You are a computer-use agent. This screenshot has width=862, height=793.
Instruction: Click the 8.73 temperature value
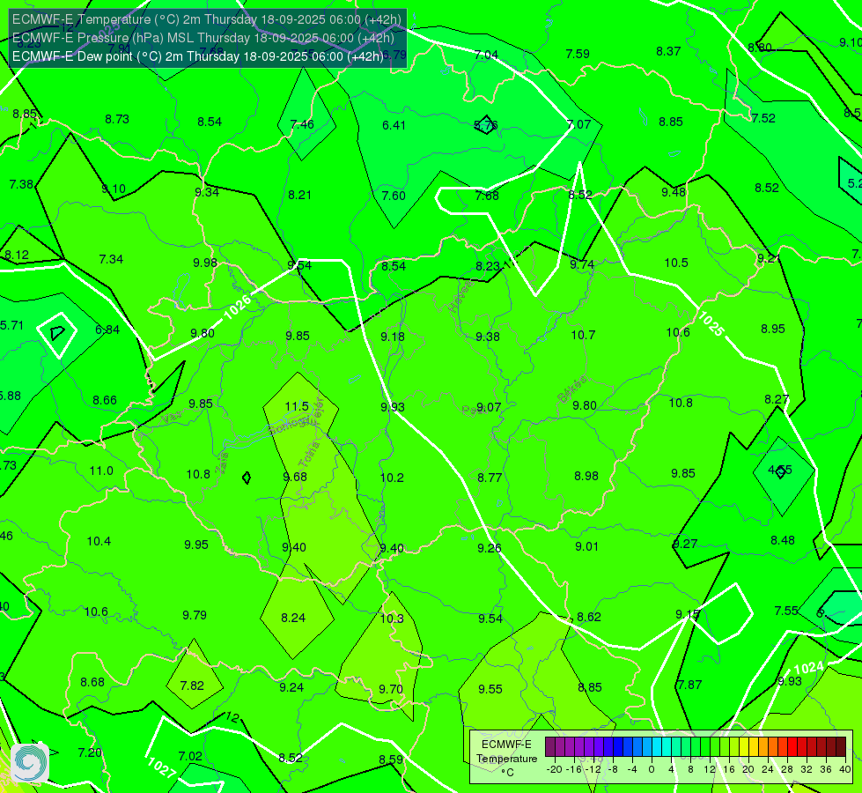pyautogui.click(x=117, y=119)
